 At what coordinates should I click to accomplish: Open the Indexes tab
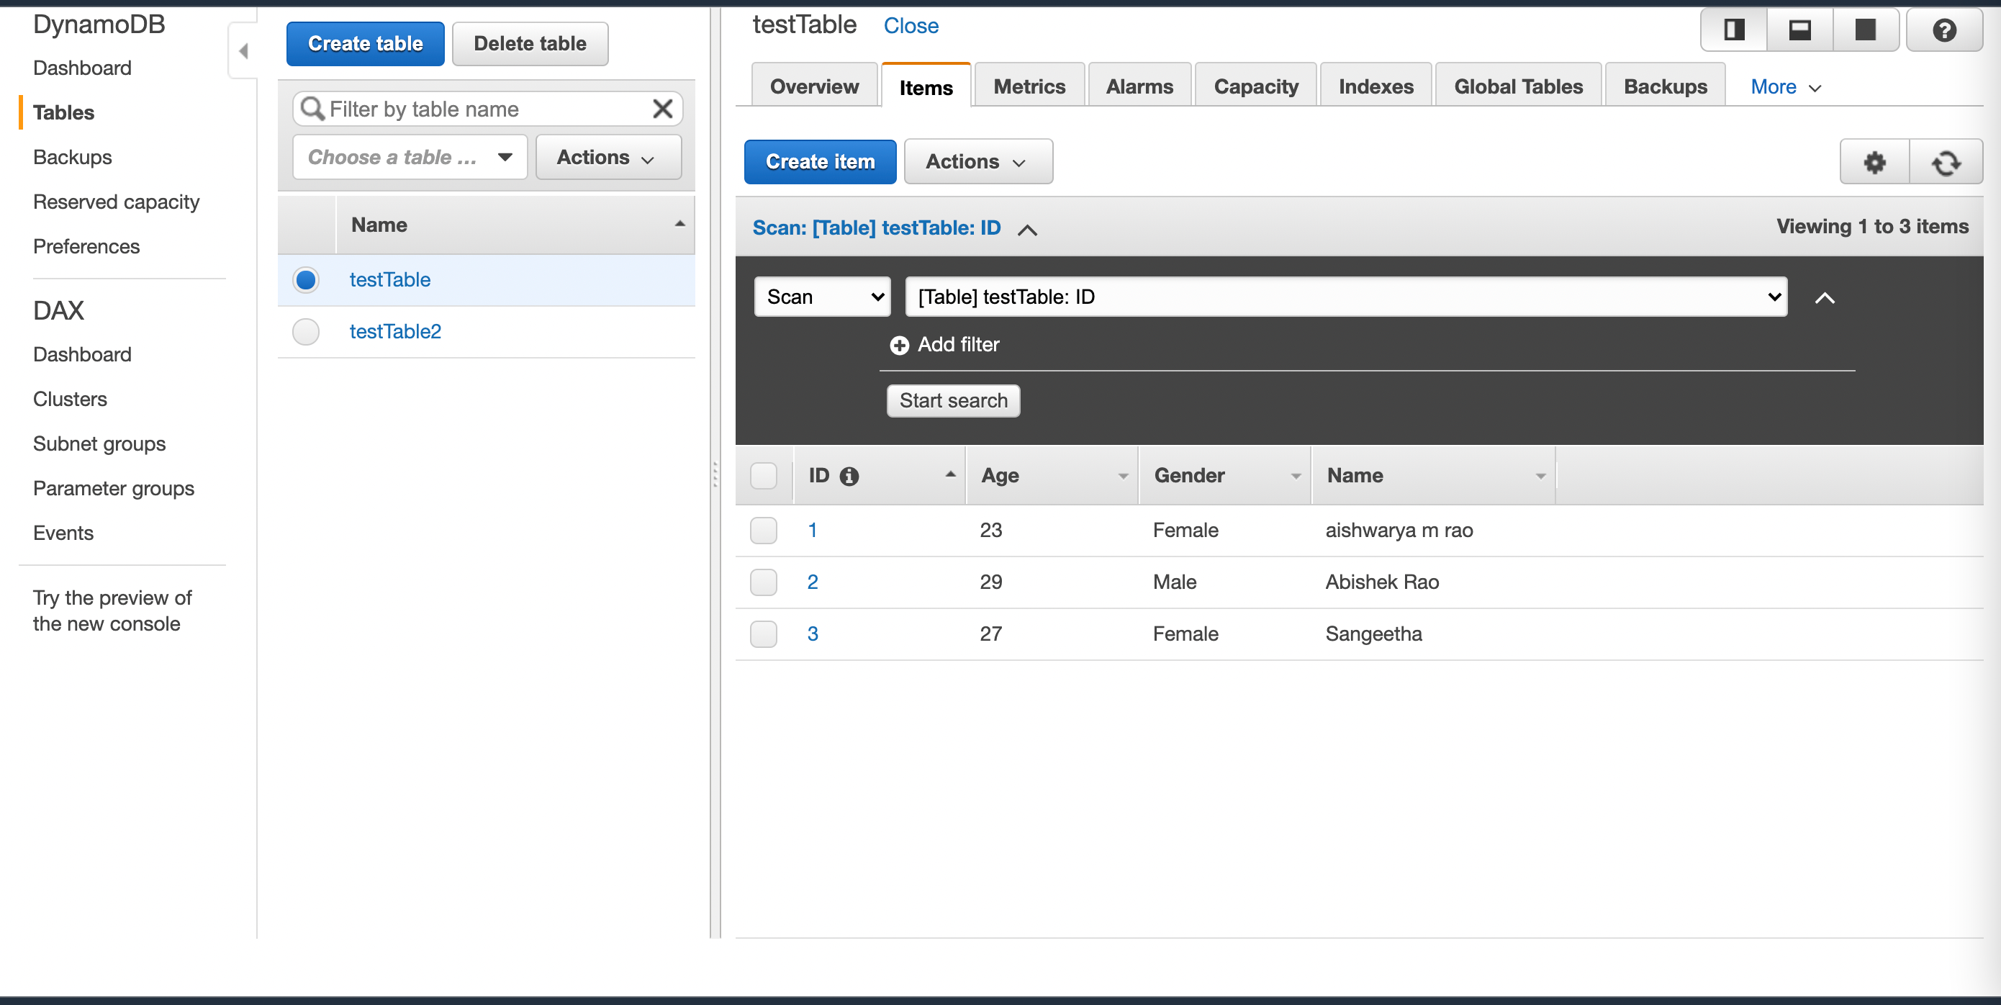coord(1375,87)
